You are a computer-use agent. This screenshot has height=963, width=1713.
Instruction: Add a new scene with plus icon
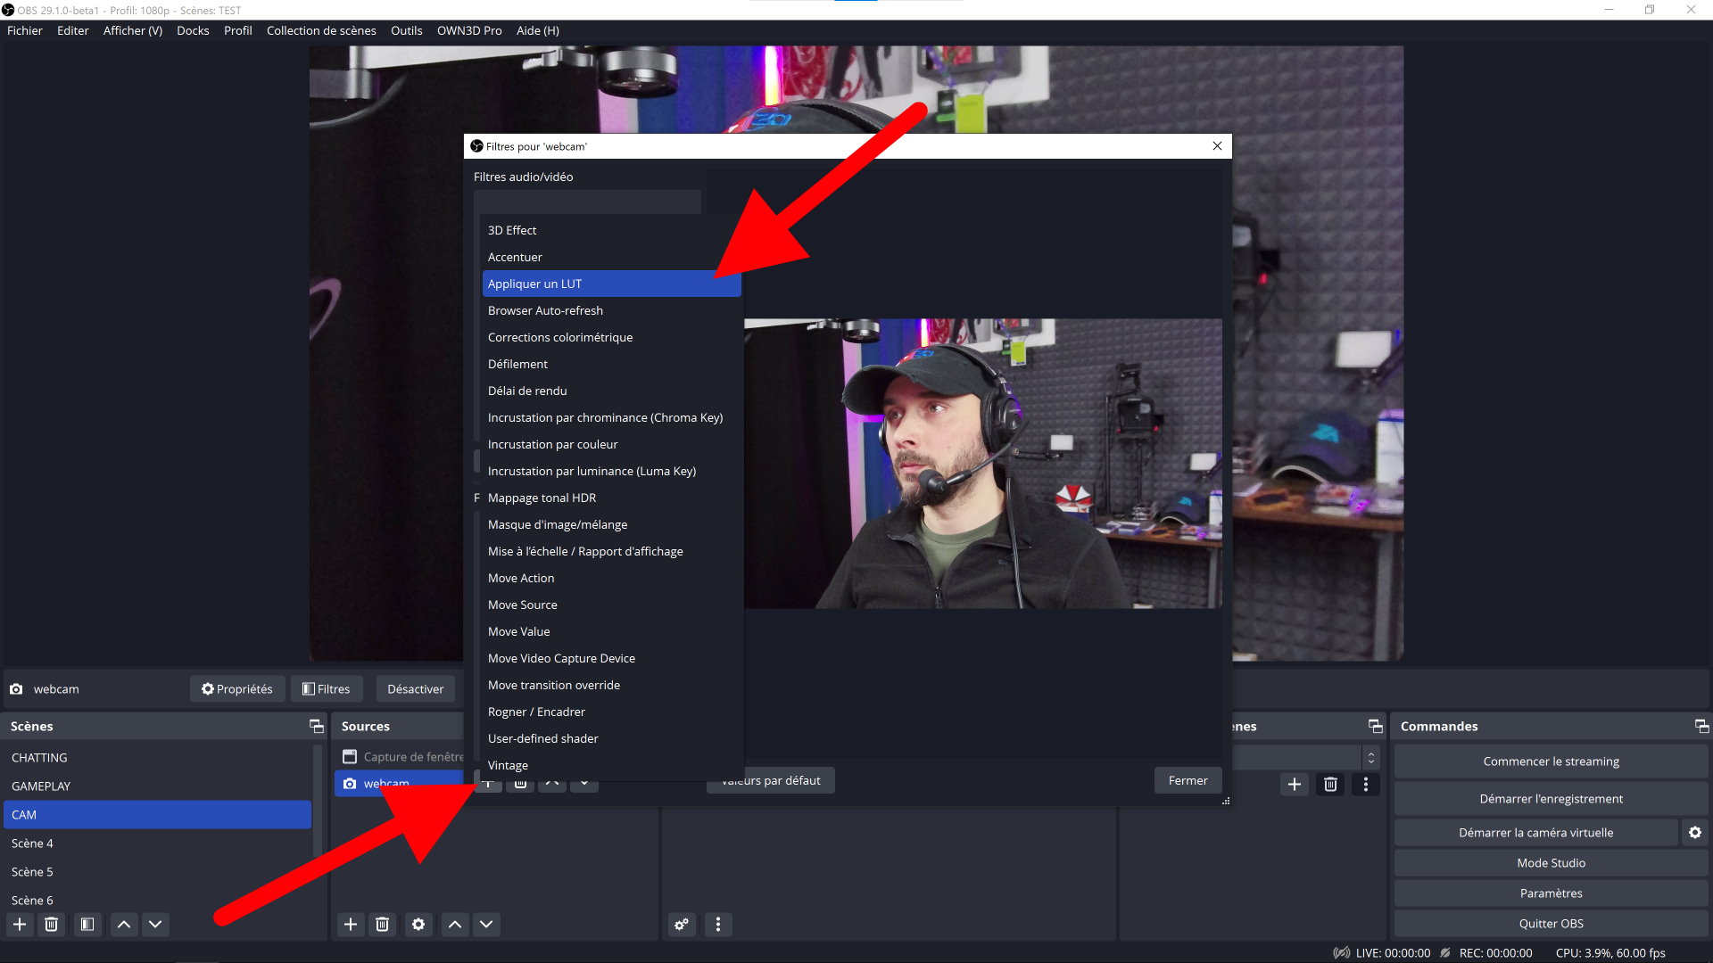point(20,925)
